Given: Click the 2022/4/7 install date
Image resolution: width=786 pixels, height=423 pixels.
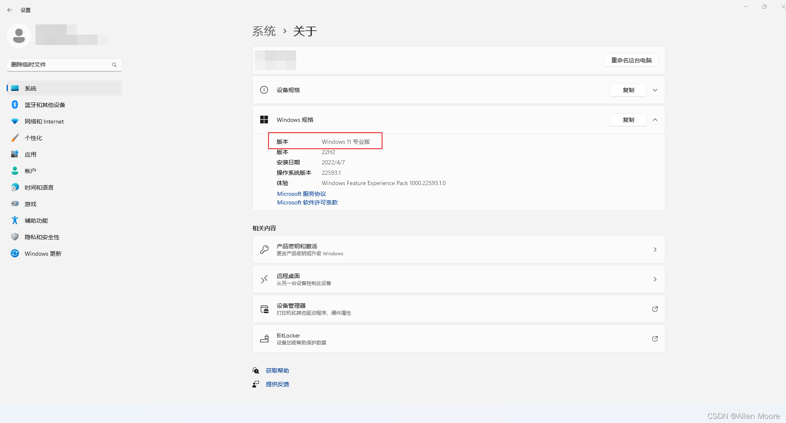Looking at the screenshot, I should pyautogui.click(x=333, y=162).
